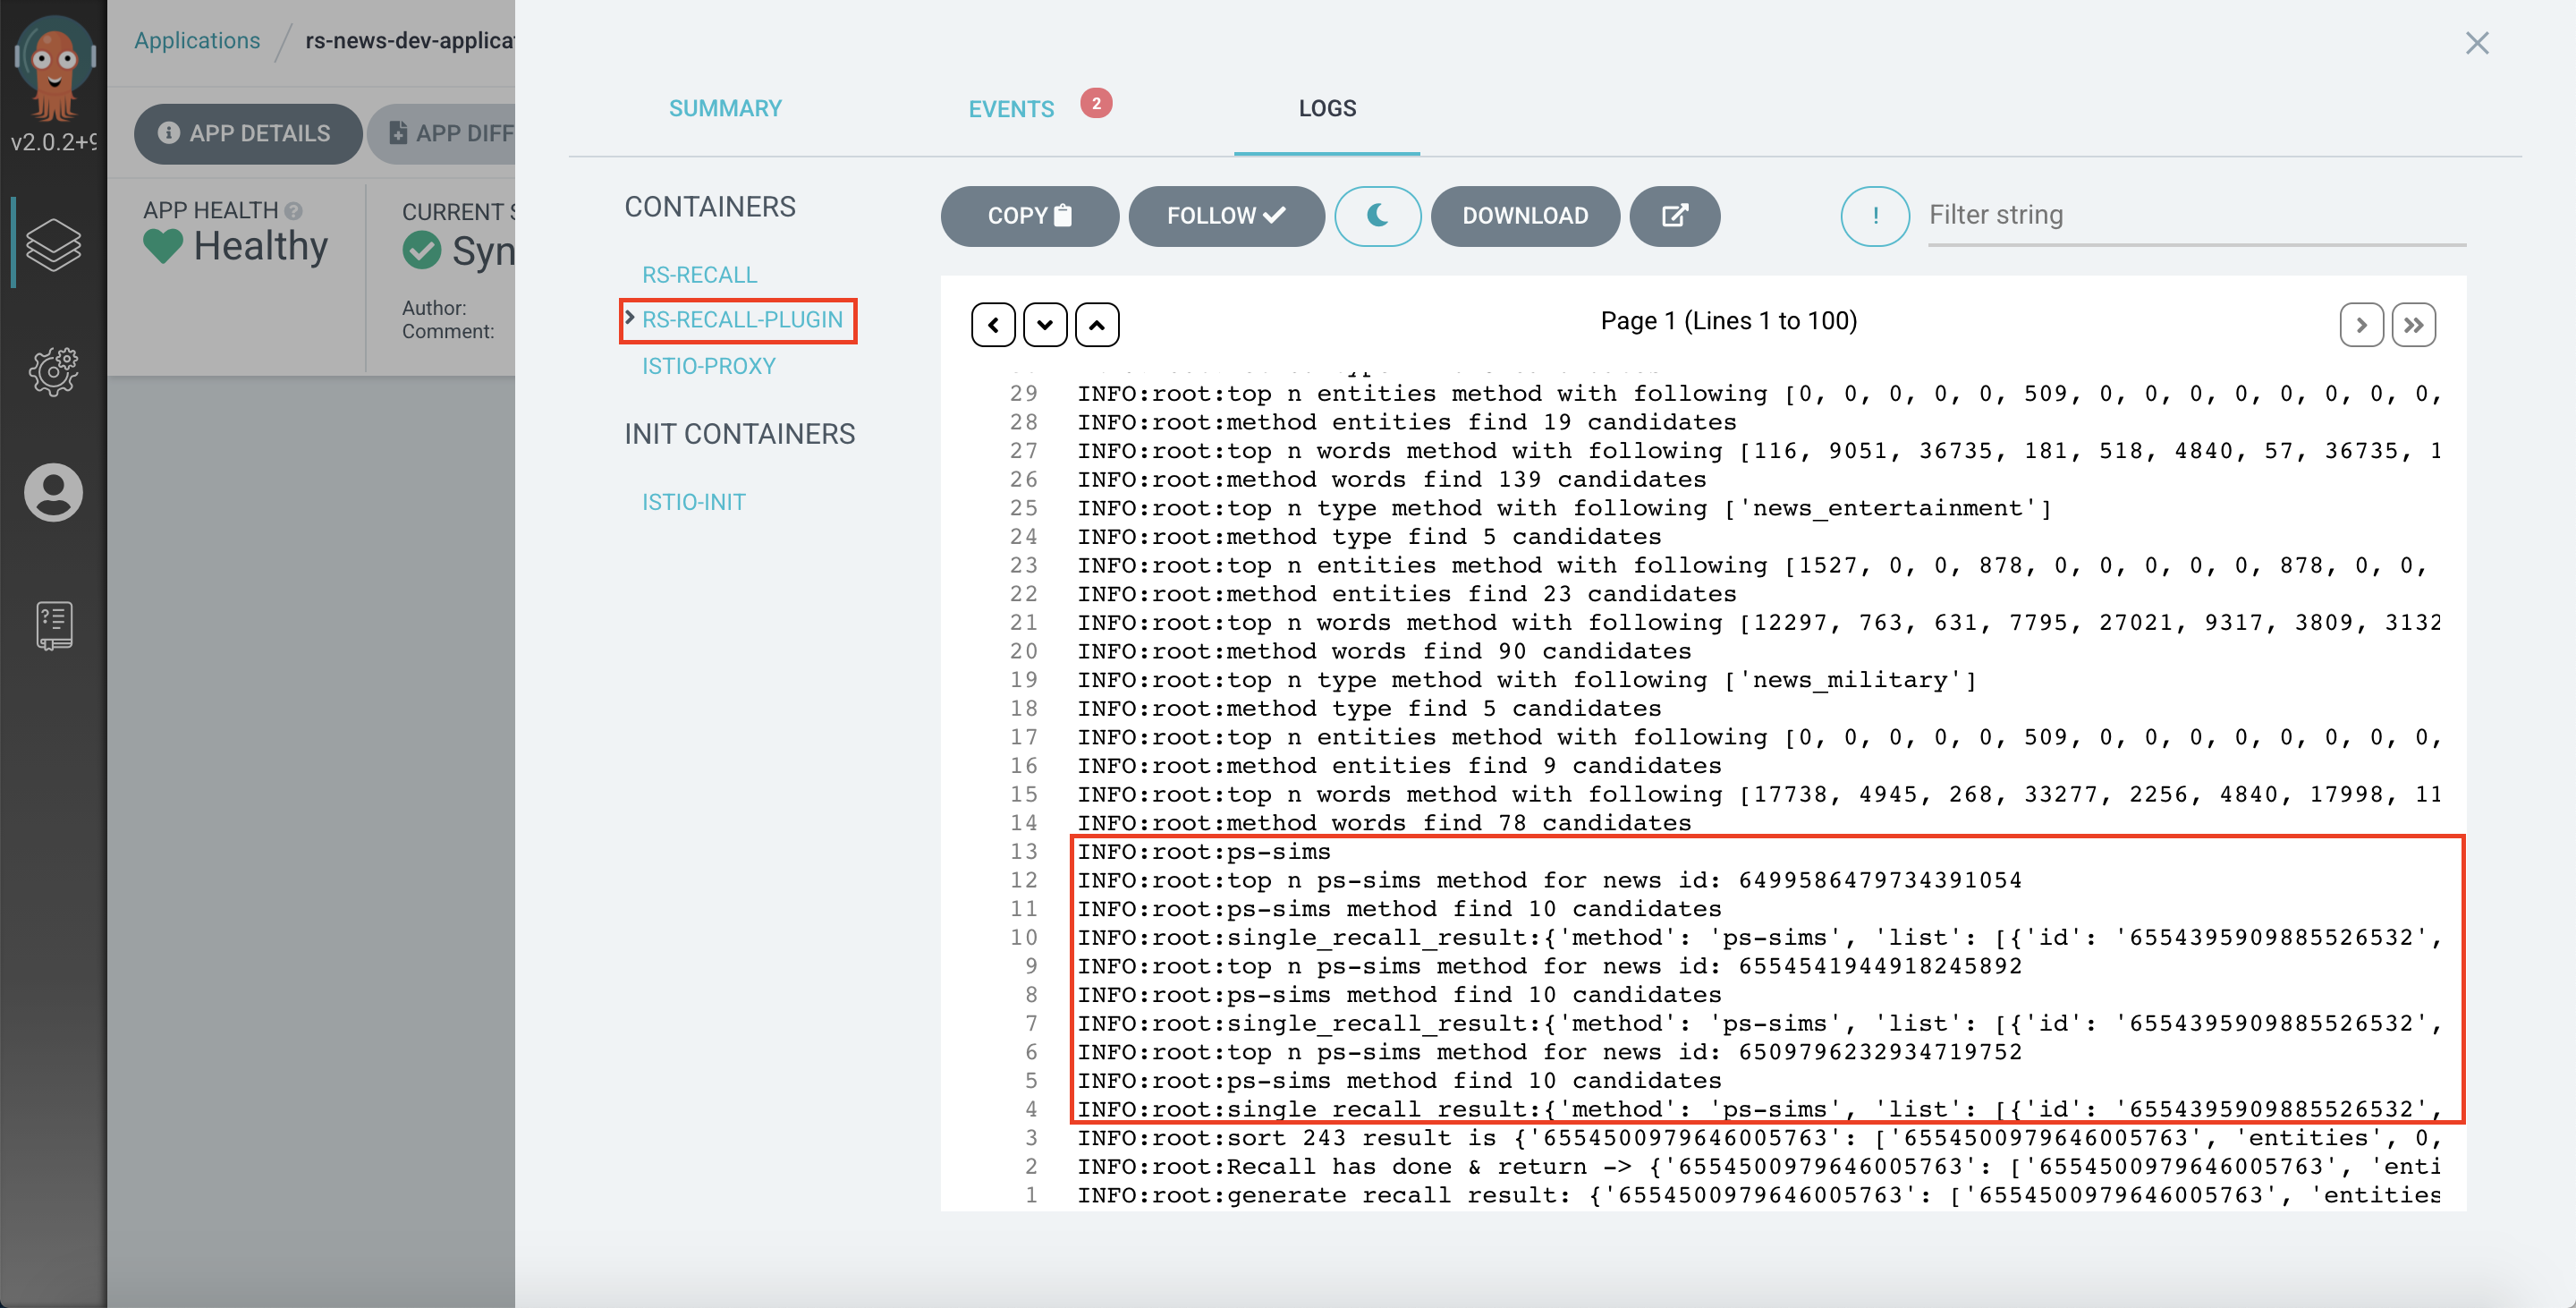Switch to the SUMMARY tab
The width and height of the screenshot is (2576, 1308).
pos(725,108)
